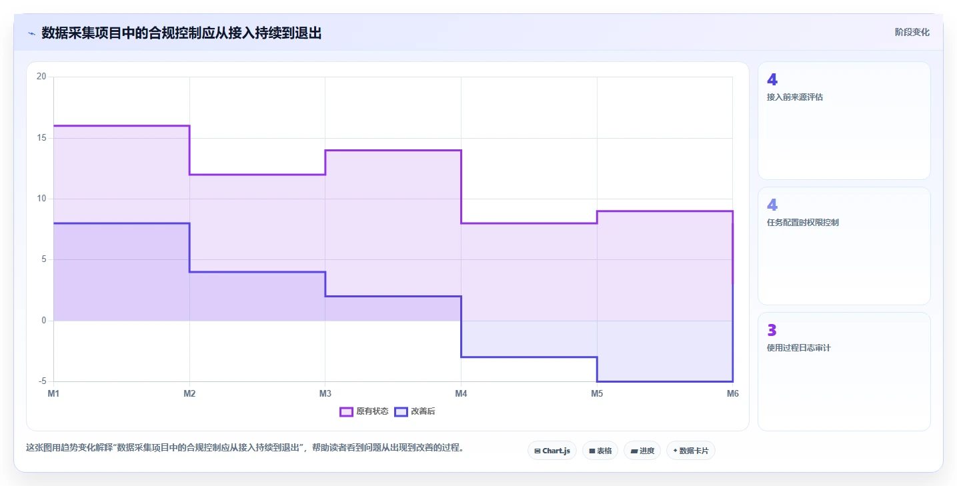
Task: Select the 进度 chip
Action: (642, 451)
